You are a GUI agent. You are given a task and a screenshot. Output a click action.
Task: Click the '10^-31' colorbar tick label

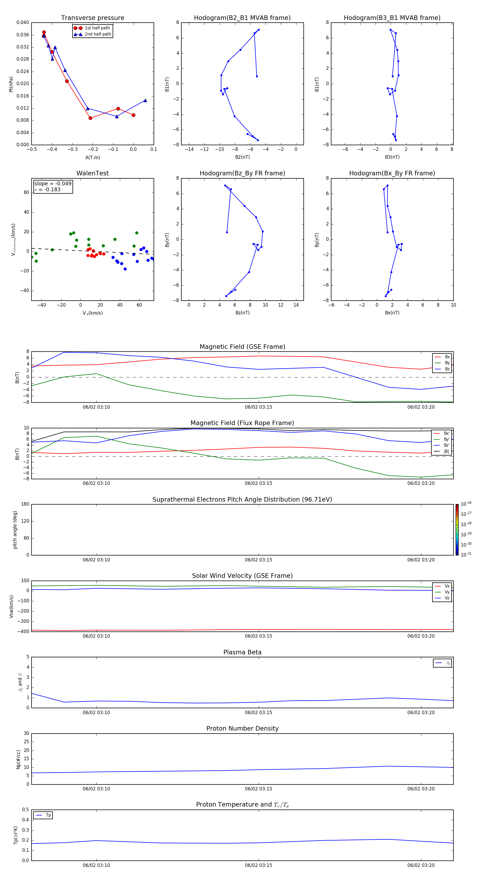[x=466, y=555]
